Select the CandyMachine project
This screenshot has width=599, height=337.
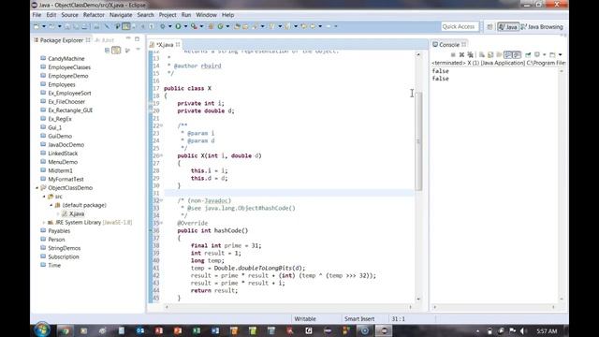click(66, 58)
